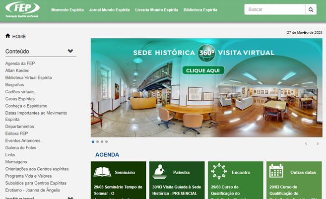This screenshot has width=326, height=199.
Task: Collapse the Conteúdo section chevron
Action: pyautogui.click(x=70, y=51)
